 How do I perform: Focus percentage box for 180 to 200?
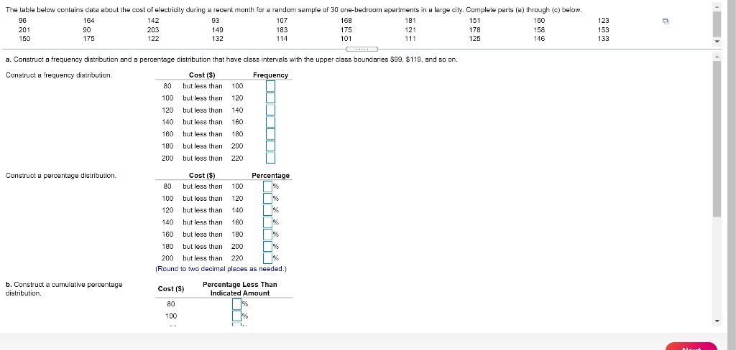pyautogui.click(x=267, y=246)
